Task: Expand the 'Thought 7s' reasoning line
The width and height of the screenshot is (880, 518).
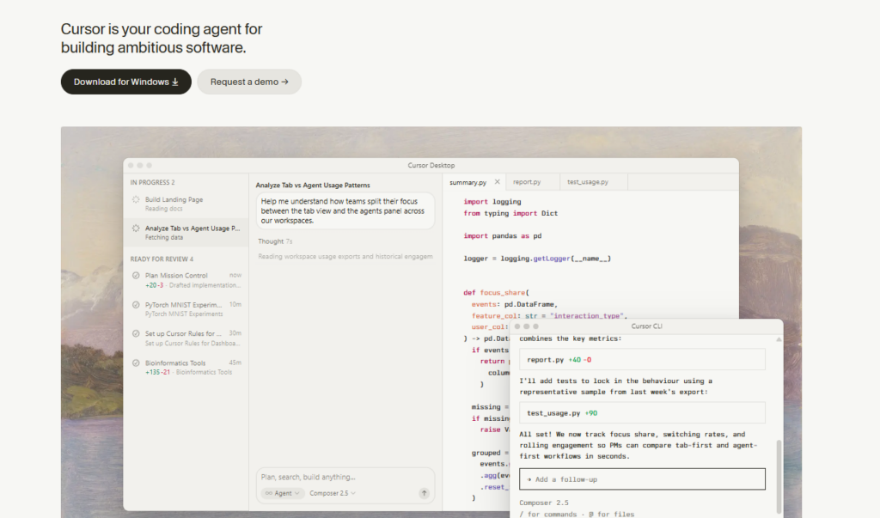Action: [x=275, y=241]
